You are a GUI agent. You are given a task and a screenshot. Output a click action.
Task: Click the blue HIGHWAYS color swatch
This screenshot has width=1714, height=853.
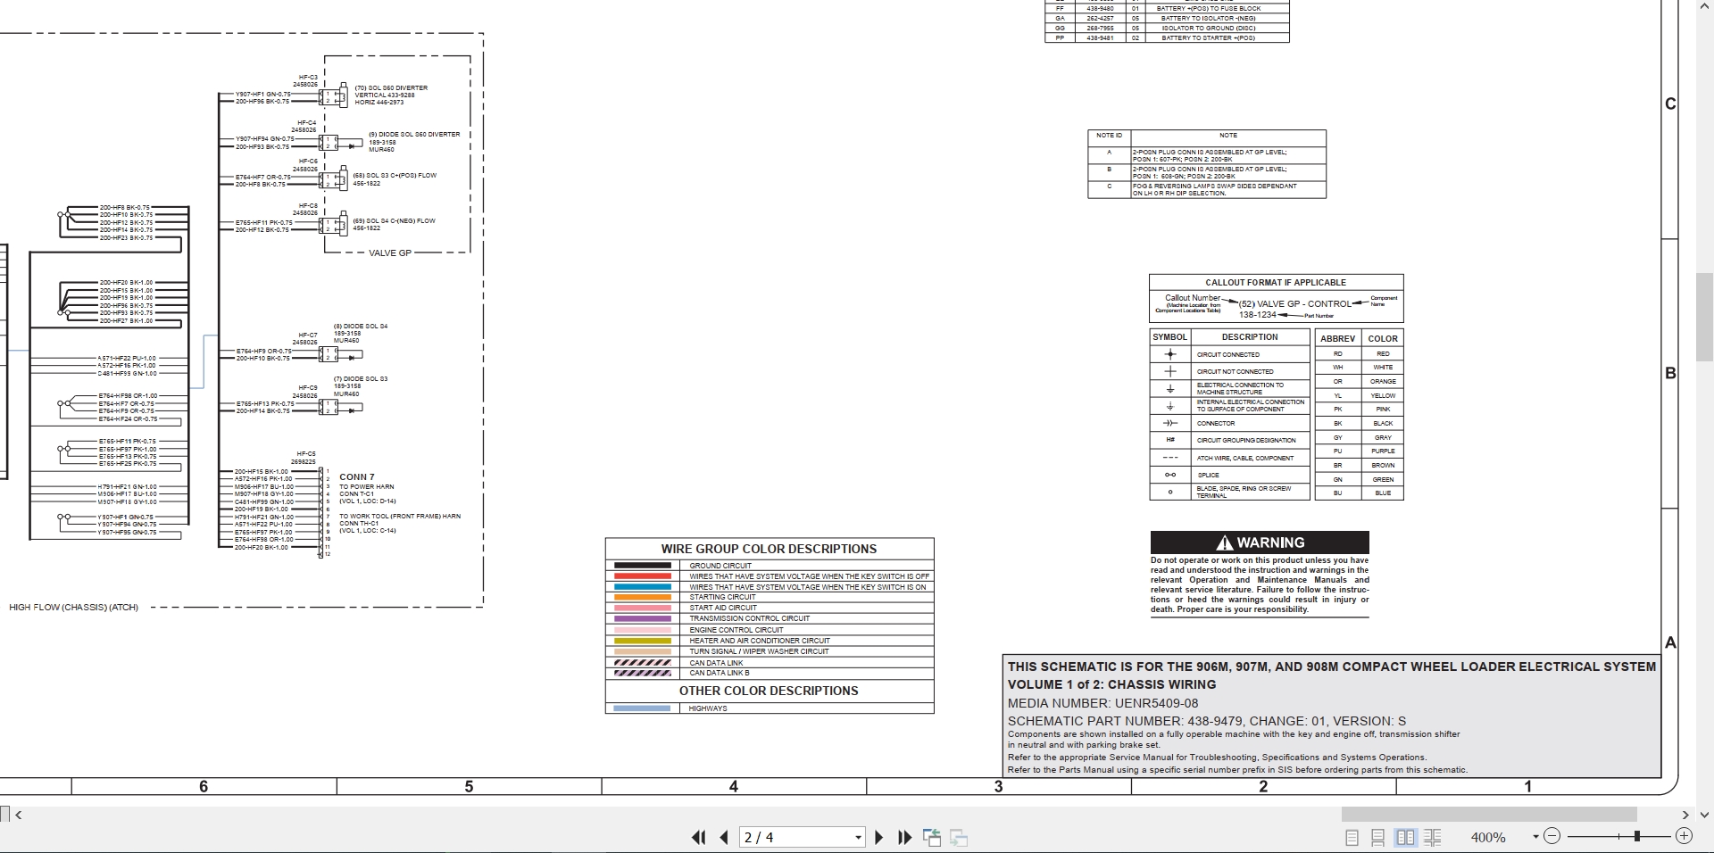(642, 708)
